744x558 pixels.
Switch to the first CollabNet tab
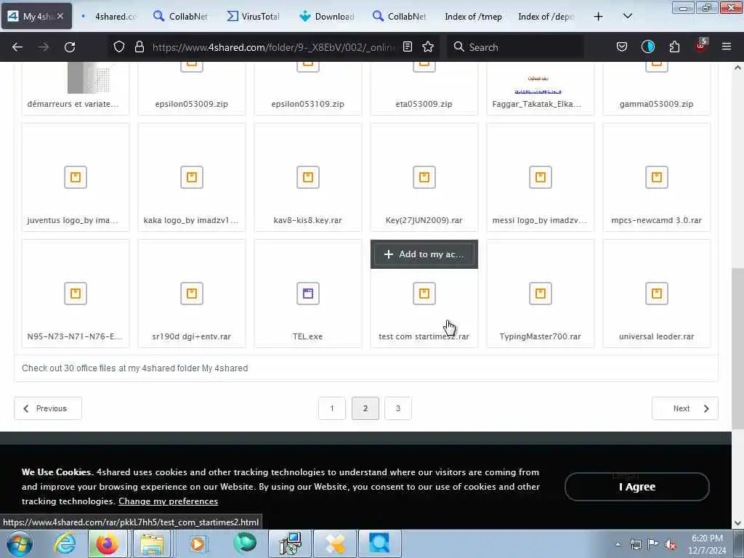pyautogui.click(x=180, y=17)
